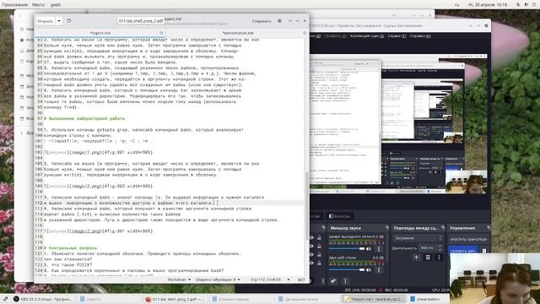
Task: Switch to the *presentation.md tab
Action: tap(238, 33)
